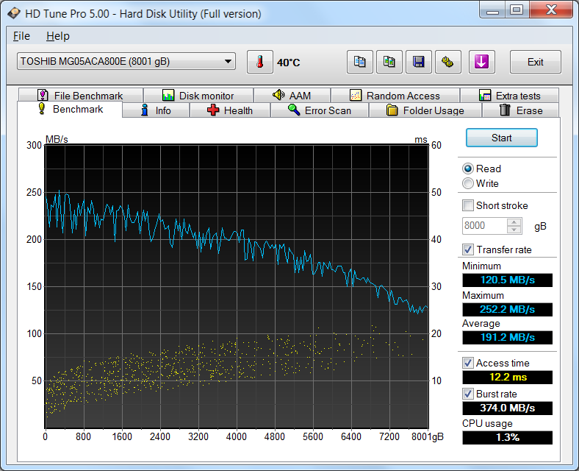Click the purple down-arrow icon
This screenshot has width=579, height=471.
[x=481, y=62]
